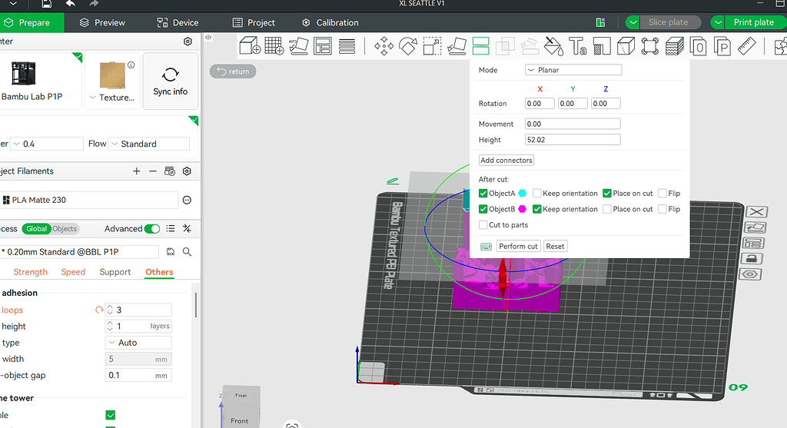Check Keep orientation for ObjectA
This screenshot has width=787, height=428.
point(537,193)
